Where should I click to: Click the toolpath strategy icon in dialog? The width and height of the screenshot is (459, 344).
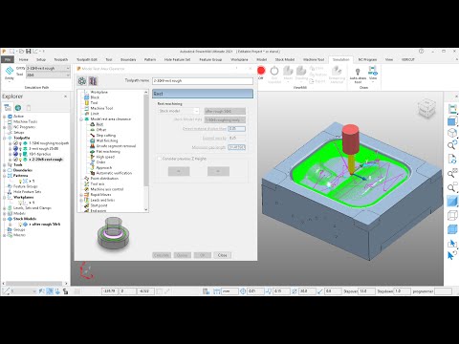[x=82, y=81]
